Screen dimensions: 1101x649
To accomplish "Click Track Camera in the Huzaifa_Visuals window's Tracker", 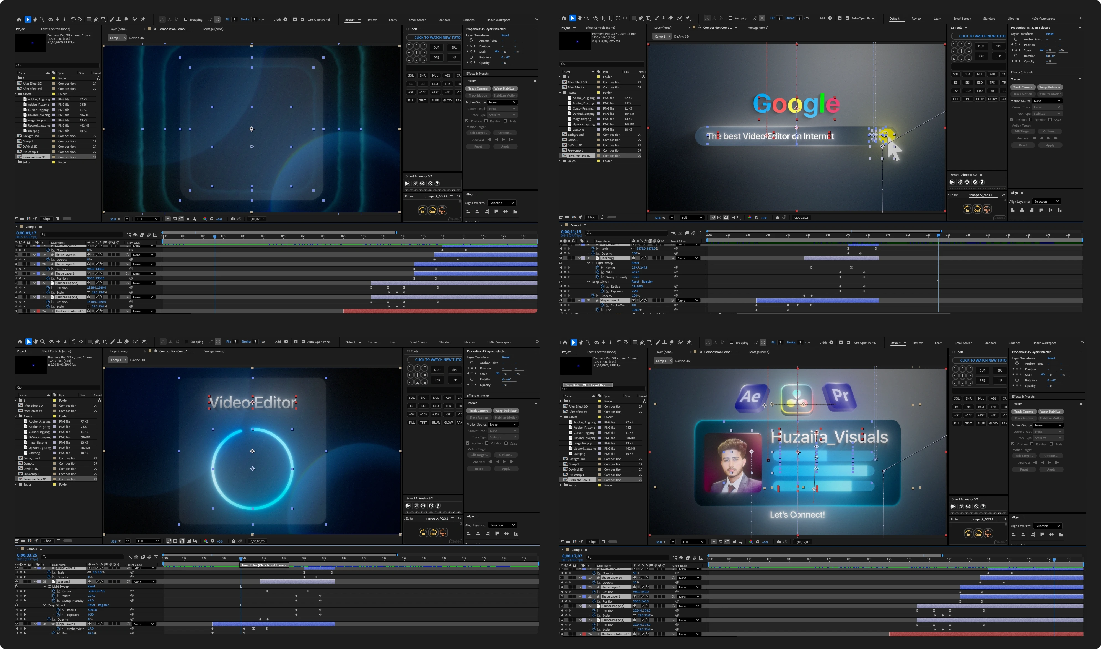I will coord(1024,411).
